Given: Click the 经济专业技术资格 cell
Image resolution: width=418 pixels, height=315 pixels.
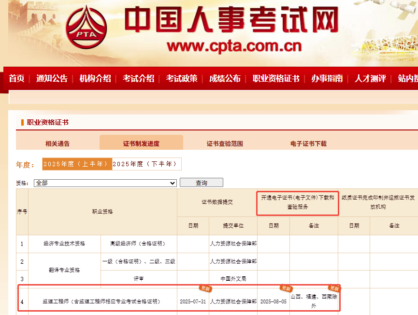Looking at the screenshot, I should (x=65, y=243).
